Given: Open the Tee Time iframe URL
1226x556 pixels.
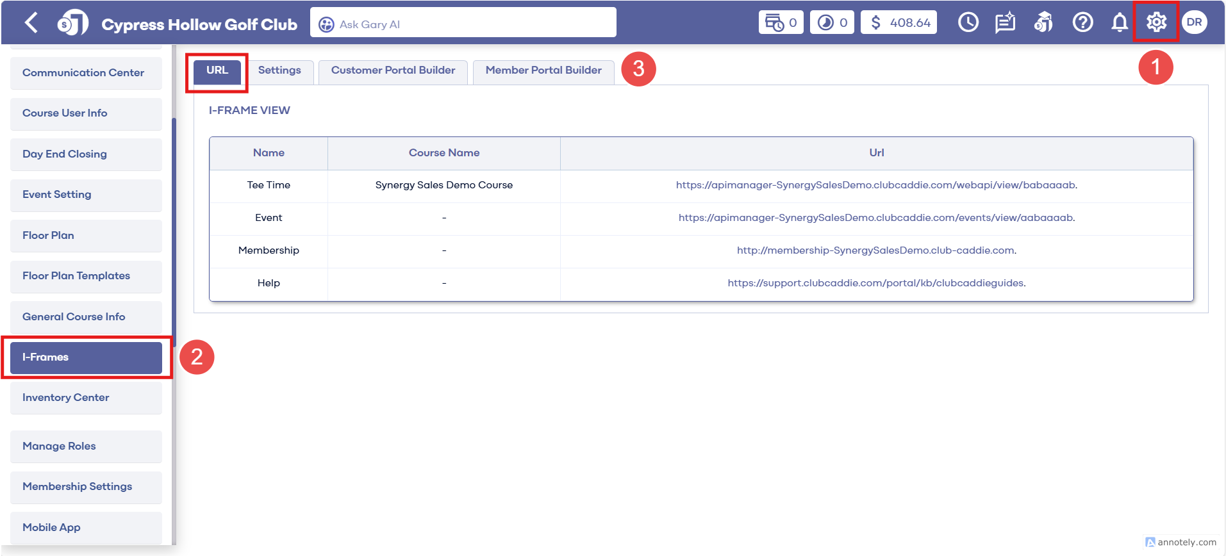Looking at the screenshot, I should coord(876,185).
